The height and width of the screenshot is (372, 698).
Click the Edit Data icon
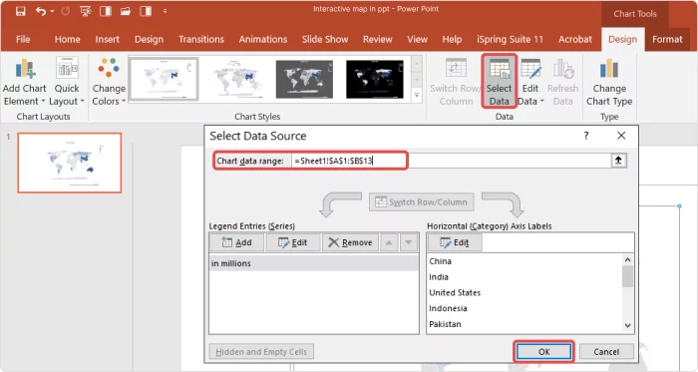pyautogui.click(x=530, y=70)
